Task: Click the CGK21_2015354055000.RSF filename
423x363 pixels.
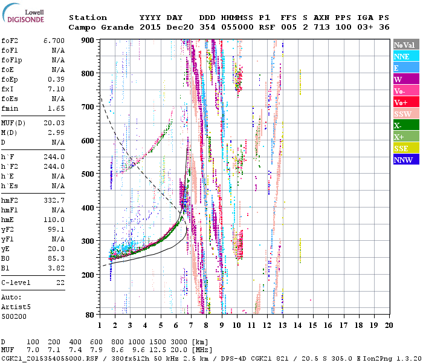Action: [50, 359]
